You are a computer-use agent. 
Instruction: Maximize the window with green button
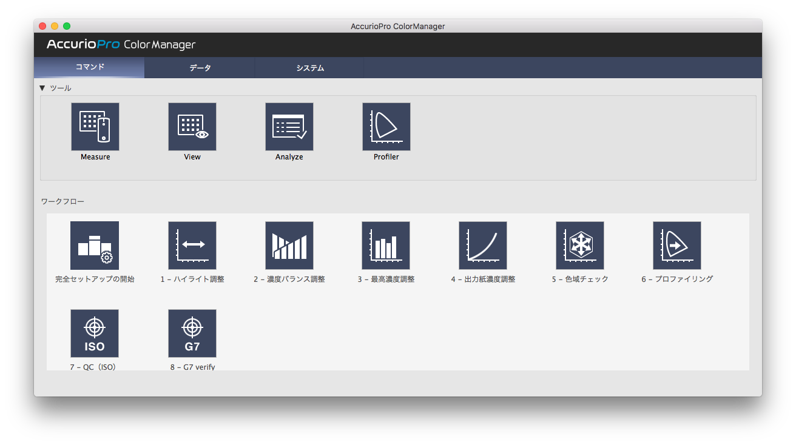(67, 26)
